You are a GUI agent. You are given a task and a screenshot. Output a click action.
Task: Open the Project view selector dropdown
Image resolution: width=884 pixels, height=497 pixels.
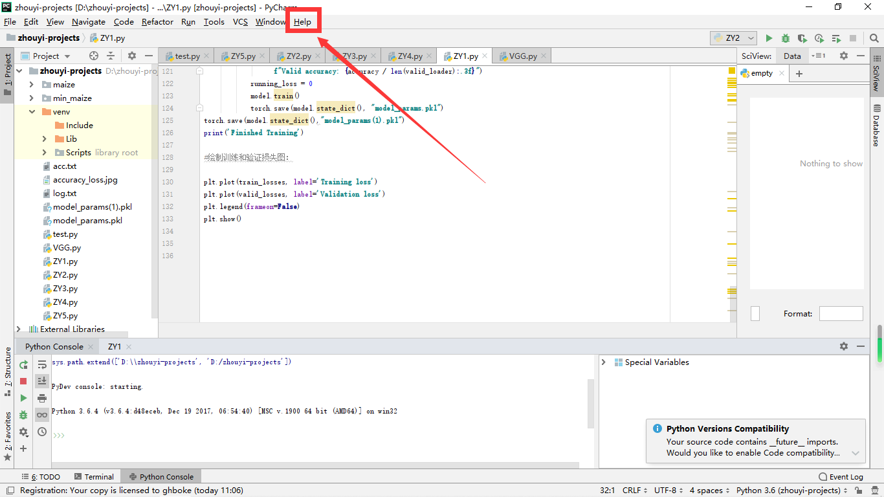point(45,56)
